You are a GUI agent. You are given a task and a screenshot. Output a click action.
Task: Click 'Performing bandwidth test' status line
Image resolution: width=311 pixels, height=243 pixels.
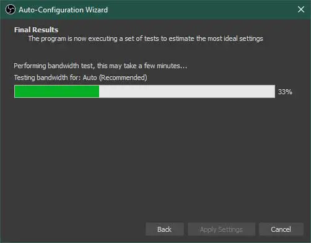100,66
